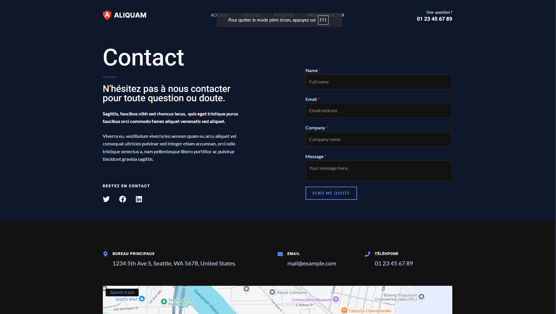Open the À PROPOS menu item
The height and width of the screenshot is (314, 556).
pos(284,15)
